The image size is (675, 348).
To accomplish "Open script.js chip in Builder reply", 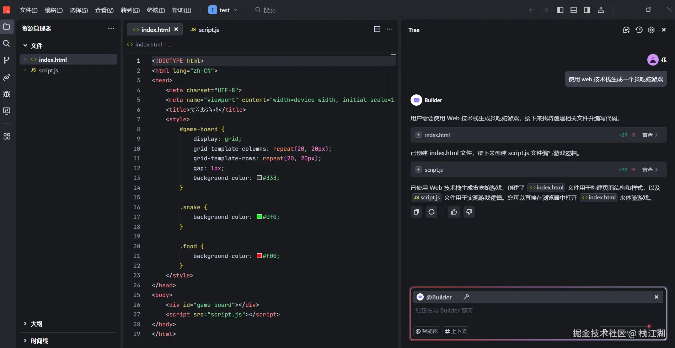I will [427, 198].
